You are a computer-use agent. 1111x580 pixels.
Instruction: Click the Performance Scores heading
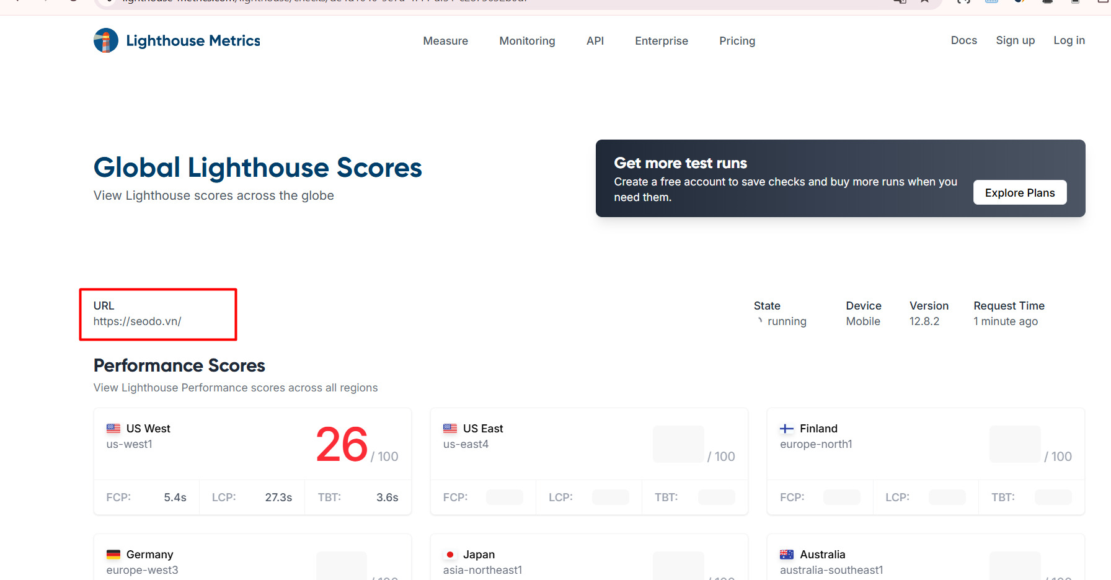(x=179, y=365)
